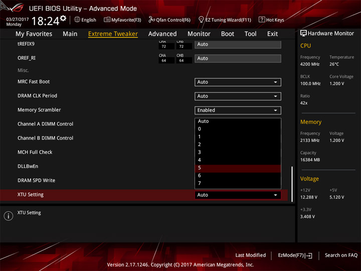Select the Extreme Tweaker tab
This screenshot has height=271, width=361.
point(113,34)
